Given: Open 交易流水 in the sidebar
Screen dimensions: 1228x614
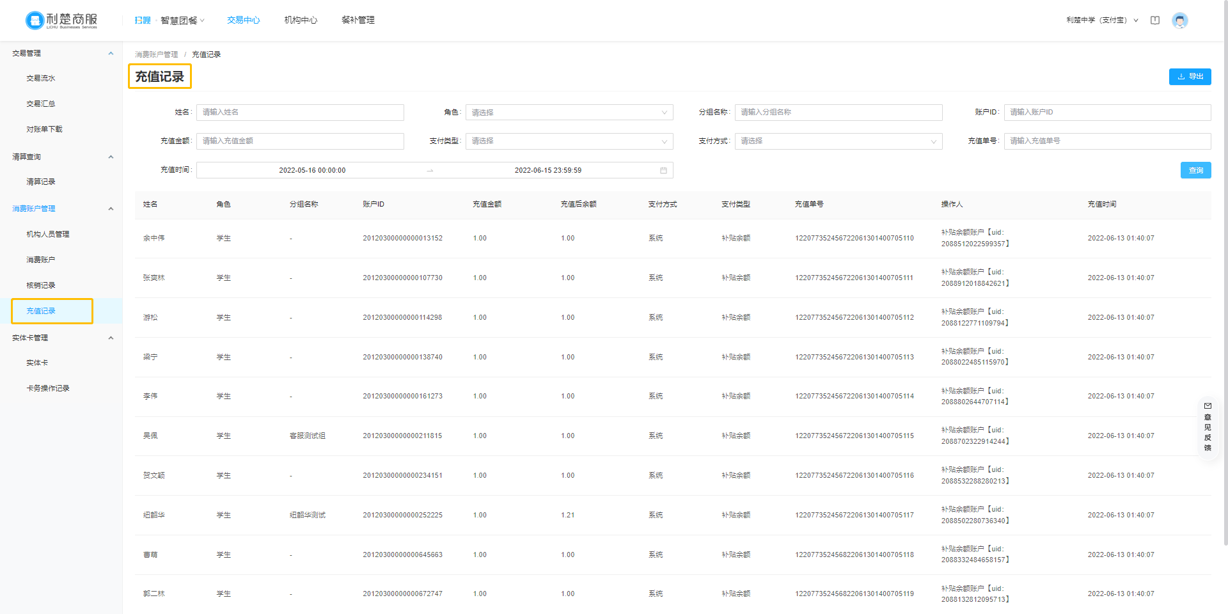Looking at the screenshot, I should click(x=41, y=78).
